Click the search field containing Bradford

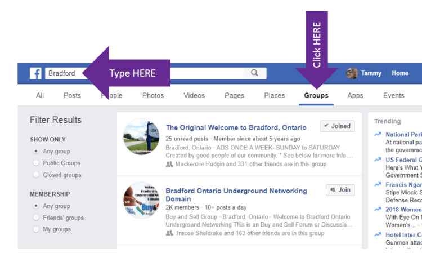(x=169, y=73)
